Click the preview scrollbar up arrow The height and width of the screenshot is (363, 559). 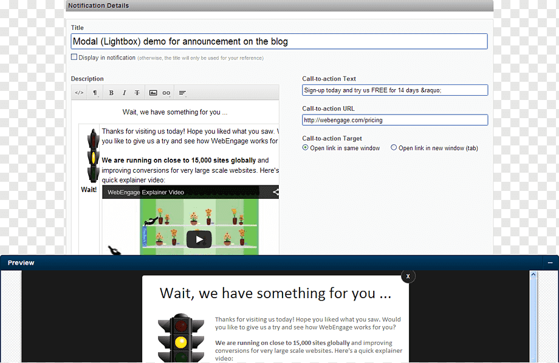click(x=533, y=275)
